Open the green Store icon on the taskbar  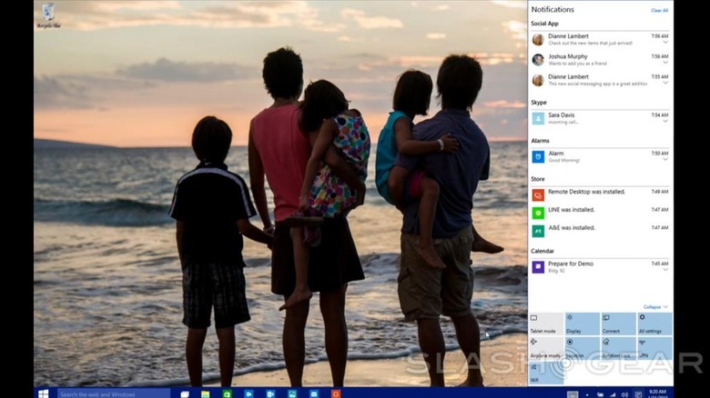[227, 394]
